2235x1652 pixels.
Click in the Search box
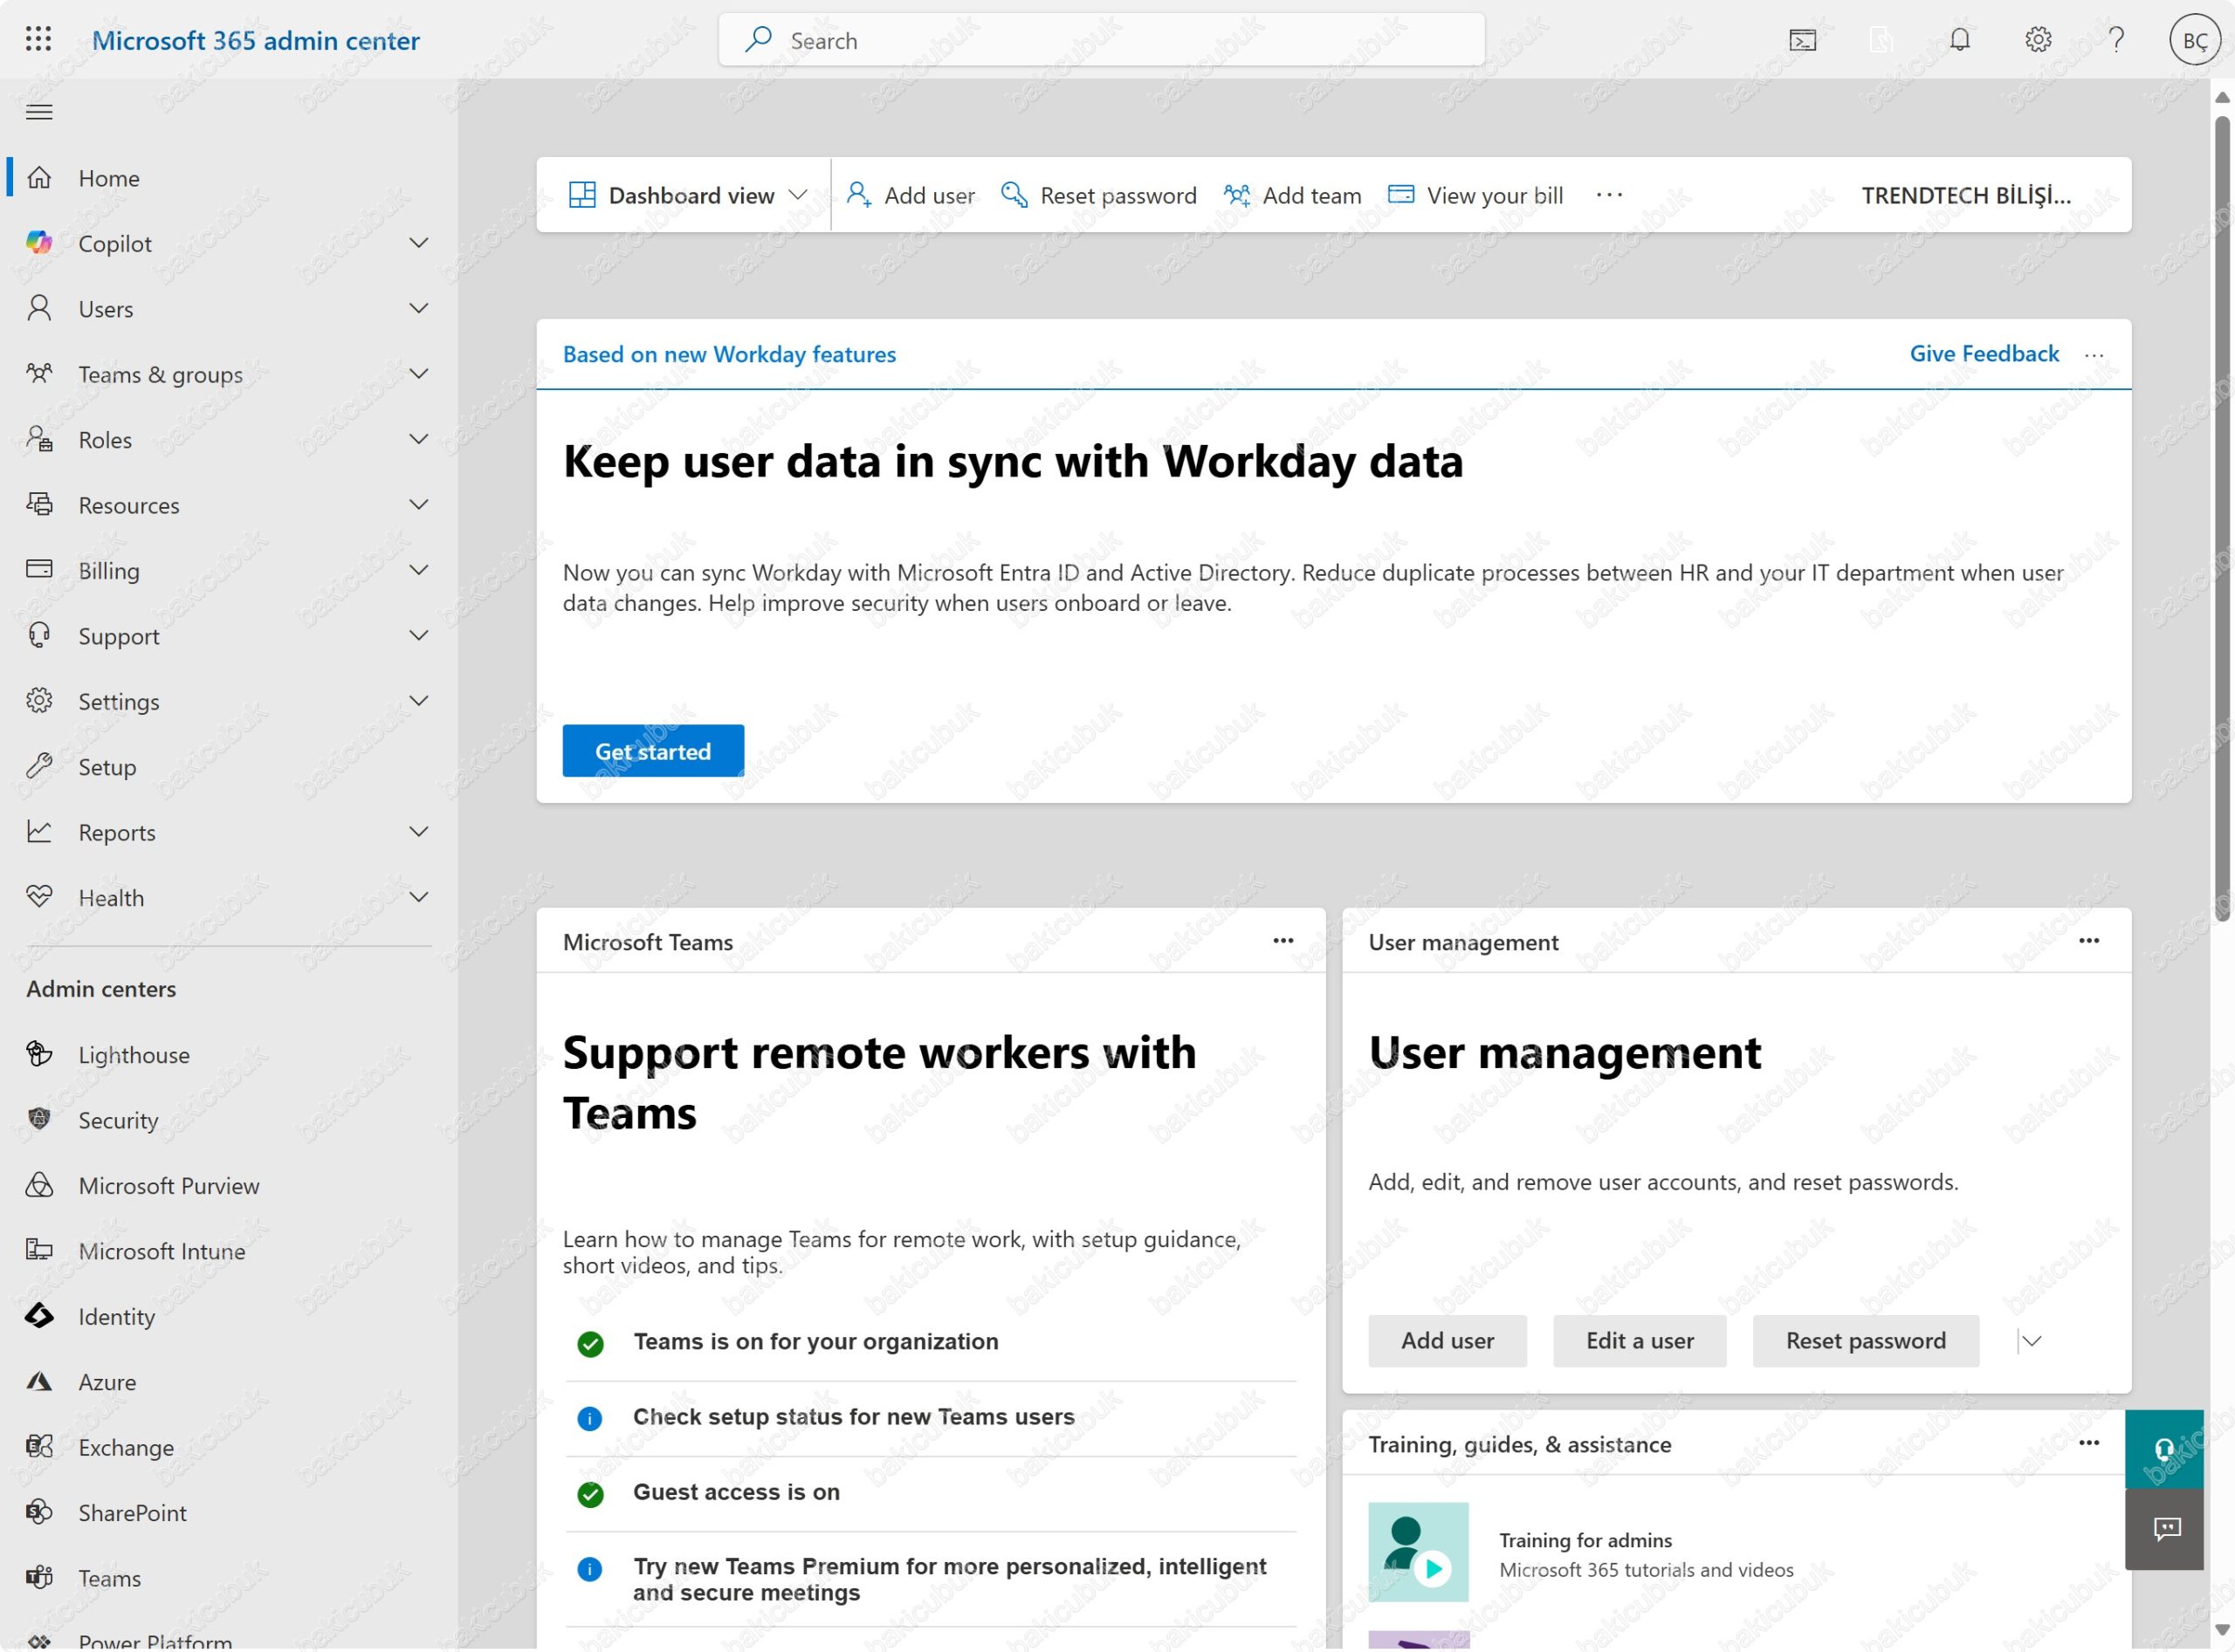tap(1101, 40)
